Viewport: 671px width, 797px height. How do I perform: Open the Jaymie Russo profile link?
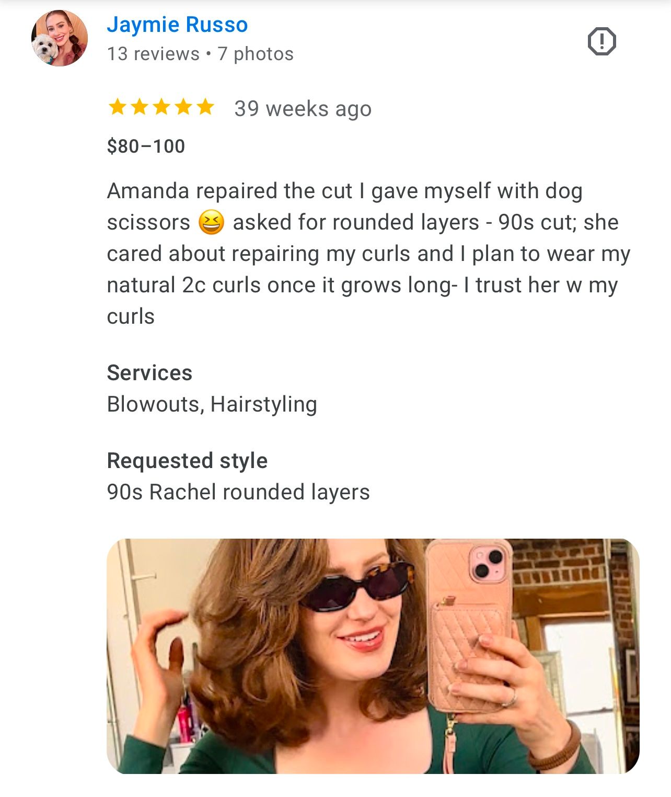[x=177, y=25]
